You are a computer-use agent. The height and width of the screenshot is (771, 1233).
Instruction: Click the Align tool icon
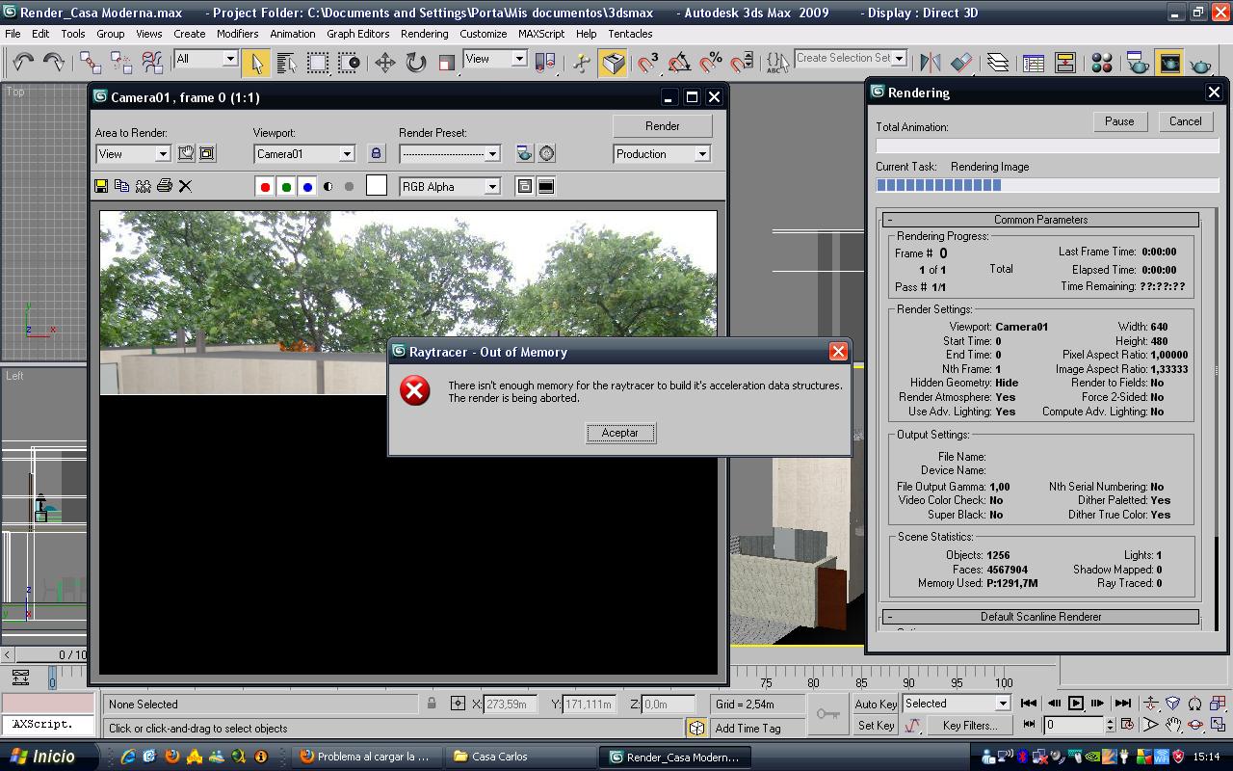pyautogui.click(x=961, y=63)
